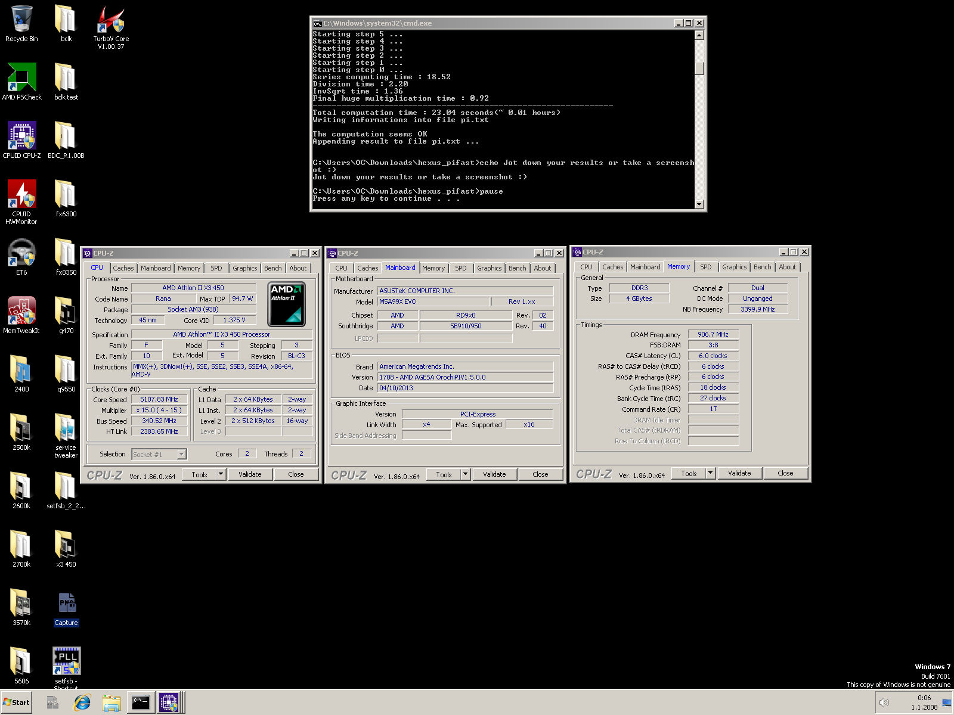Open About tab in Memory CPU-Z window
The height and width of the screenshot is (715, 954).
[788, 267]
